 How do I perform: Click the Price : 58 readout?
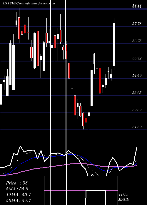pyautogui.click(x=17, y=183)
